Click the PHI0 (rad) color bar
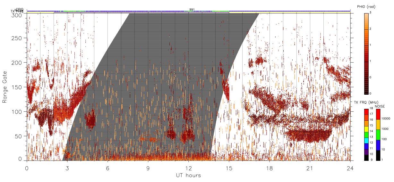Screen dimensions: 394x182 pos(366,54)
